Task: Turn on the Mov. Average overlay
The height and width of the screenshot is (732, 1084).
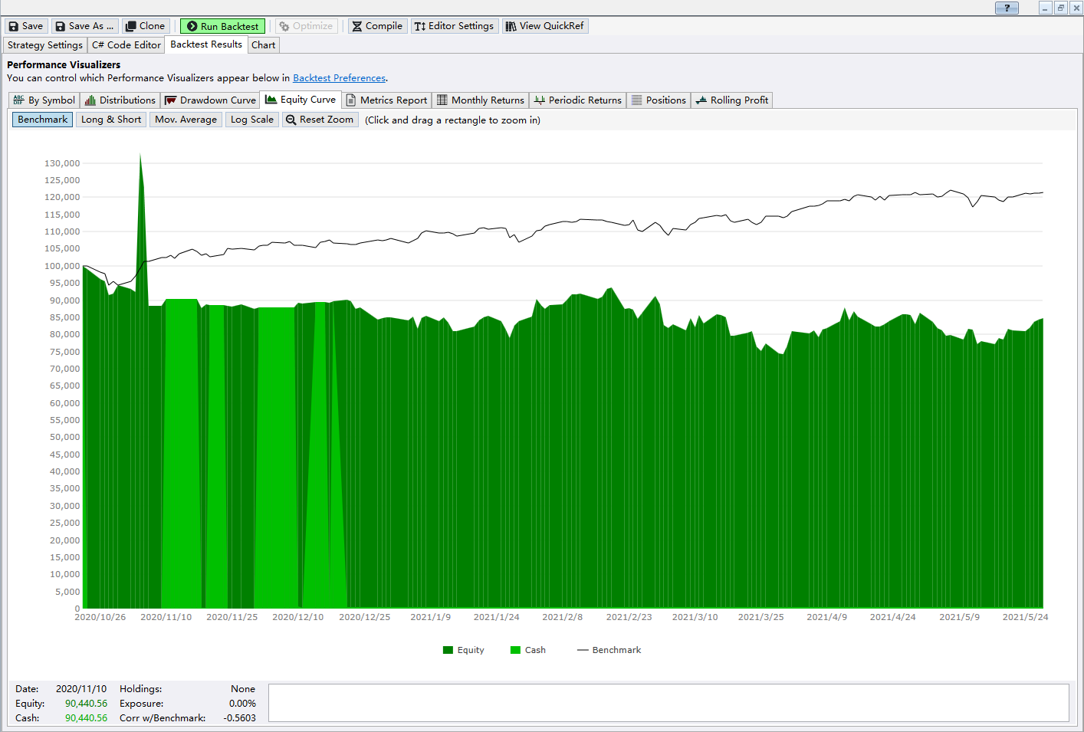Action: [x=186, y=120]
